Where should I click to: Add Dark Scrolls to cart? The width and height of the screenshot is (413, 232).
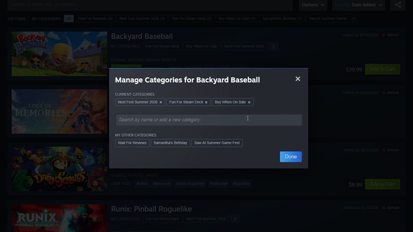click(x=383, y=184)
